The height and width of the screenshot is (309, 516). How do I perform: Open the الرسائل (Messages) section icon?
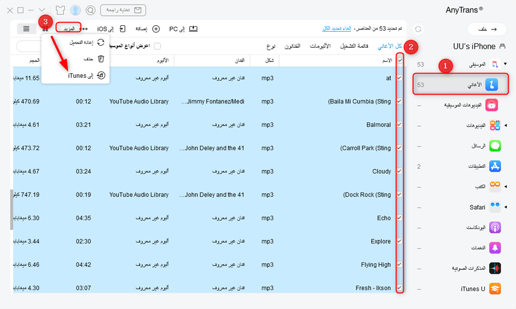coord(494,146)
